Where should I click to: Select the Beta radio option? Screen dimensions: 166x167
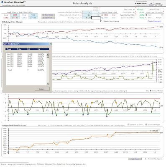pos(146,18)
